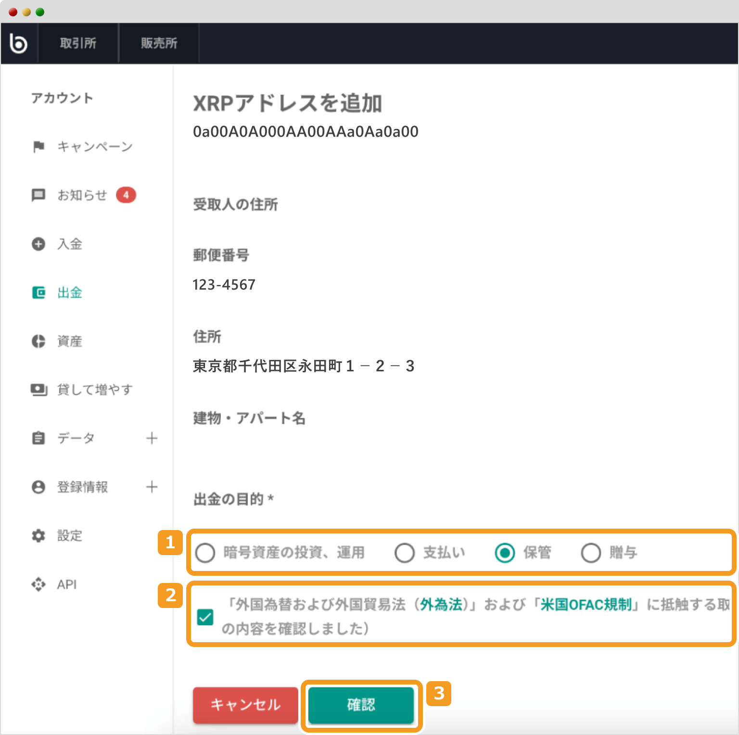Uncheck the 外為法 confirmation checkbox
739x735 pixels.
pyautogui.click(x=205, y=617)
